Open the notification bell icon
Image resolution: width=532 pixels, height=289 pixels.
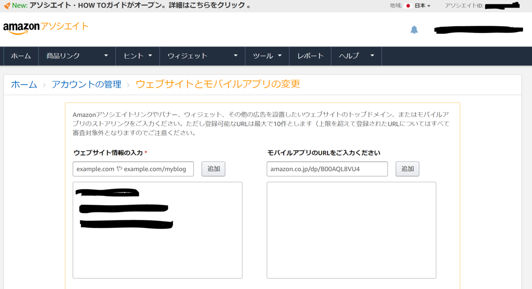[x=415, y=30]
